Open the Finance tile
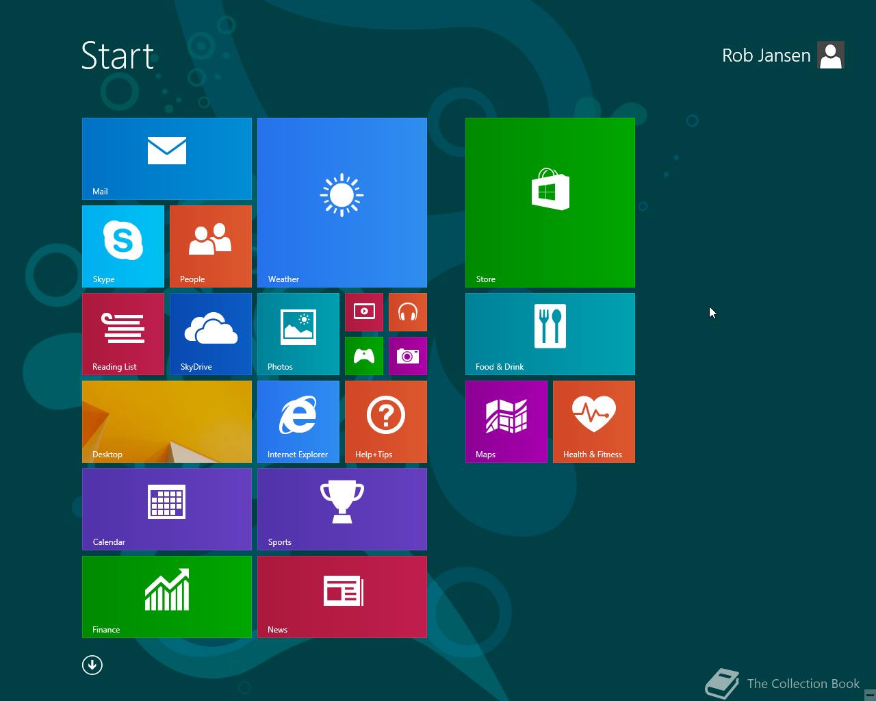This screenshot has height=701, width=876. [167, 597]
